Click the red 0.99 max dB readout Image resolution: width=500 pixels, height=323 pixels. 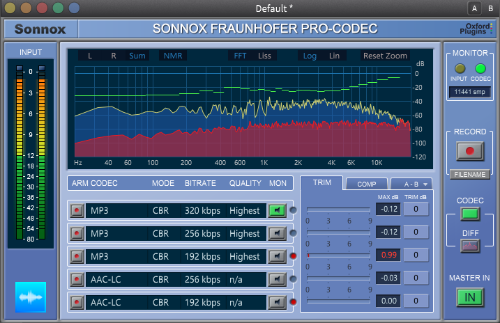point(388,255)
